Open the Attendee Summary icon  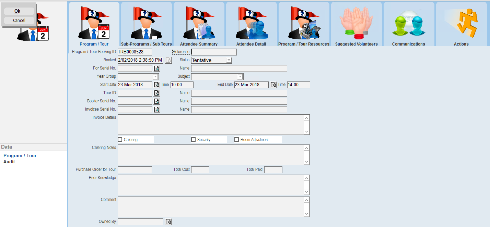[x=199, y=25]
